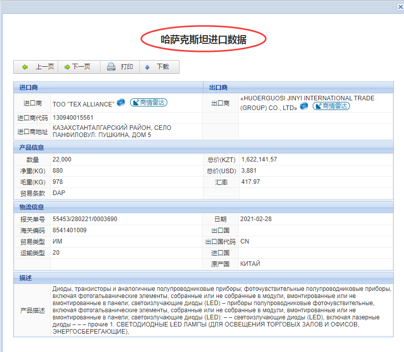Click the 进口商代码 field label
Image resolution: width=404 pixels, height=352 pixels.
point(33,118)
